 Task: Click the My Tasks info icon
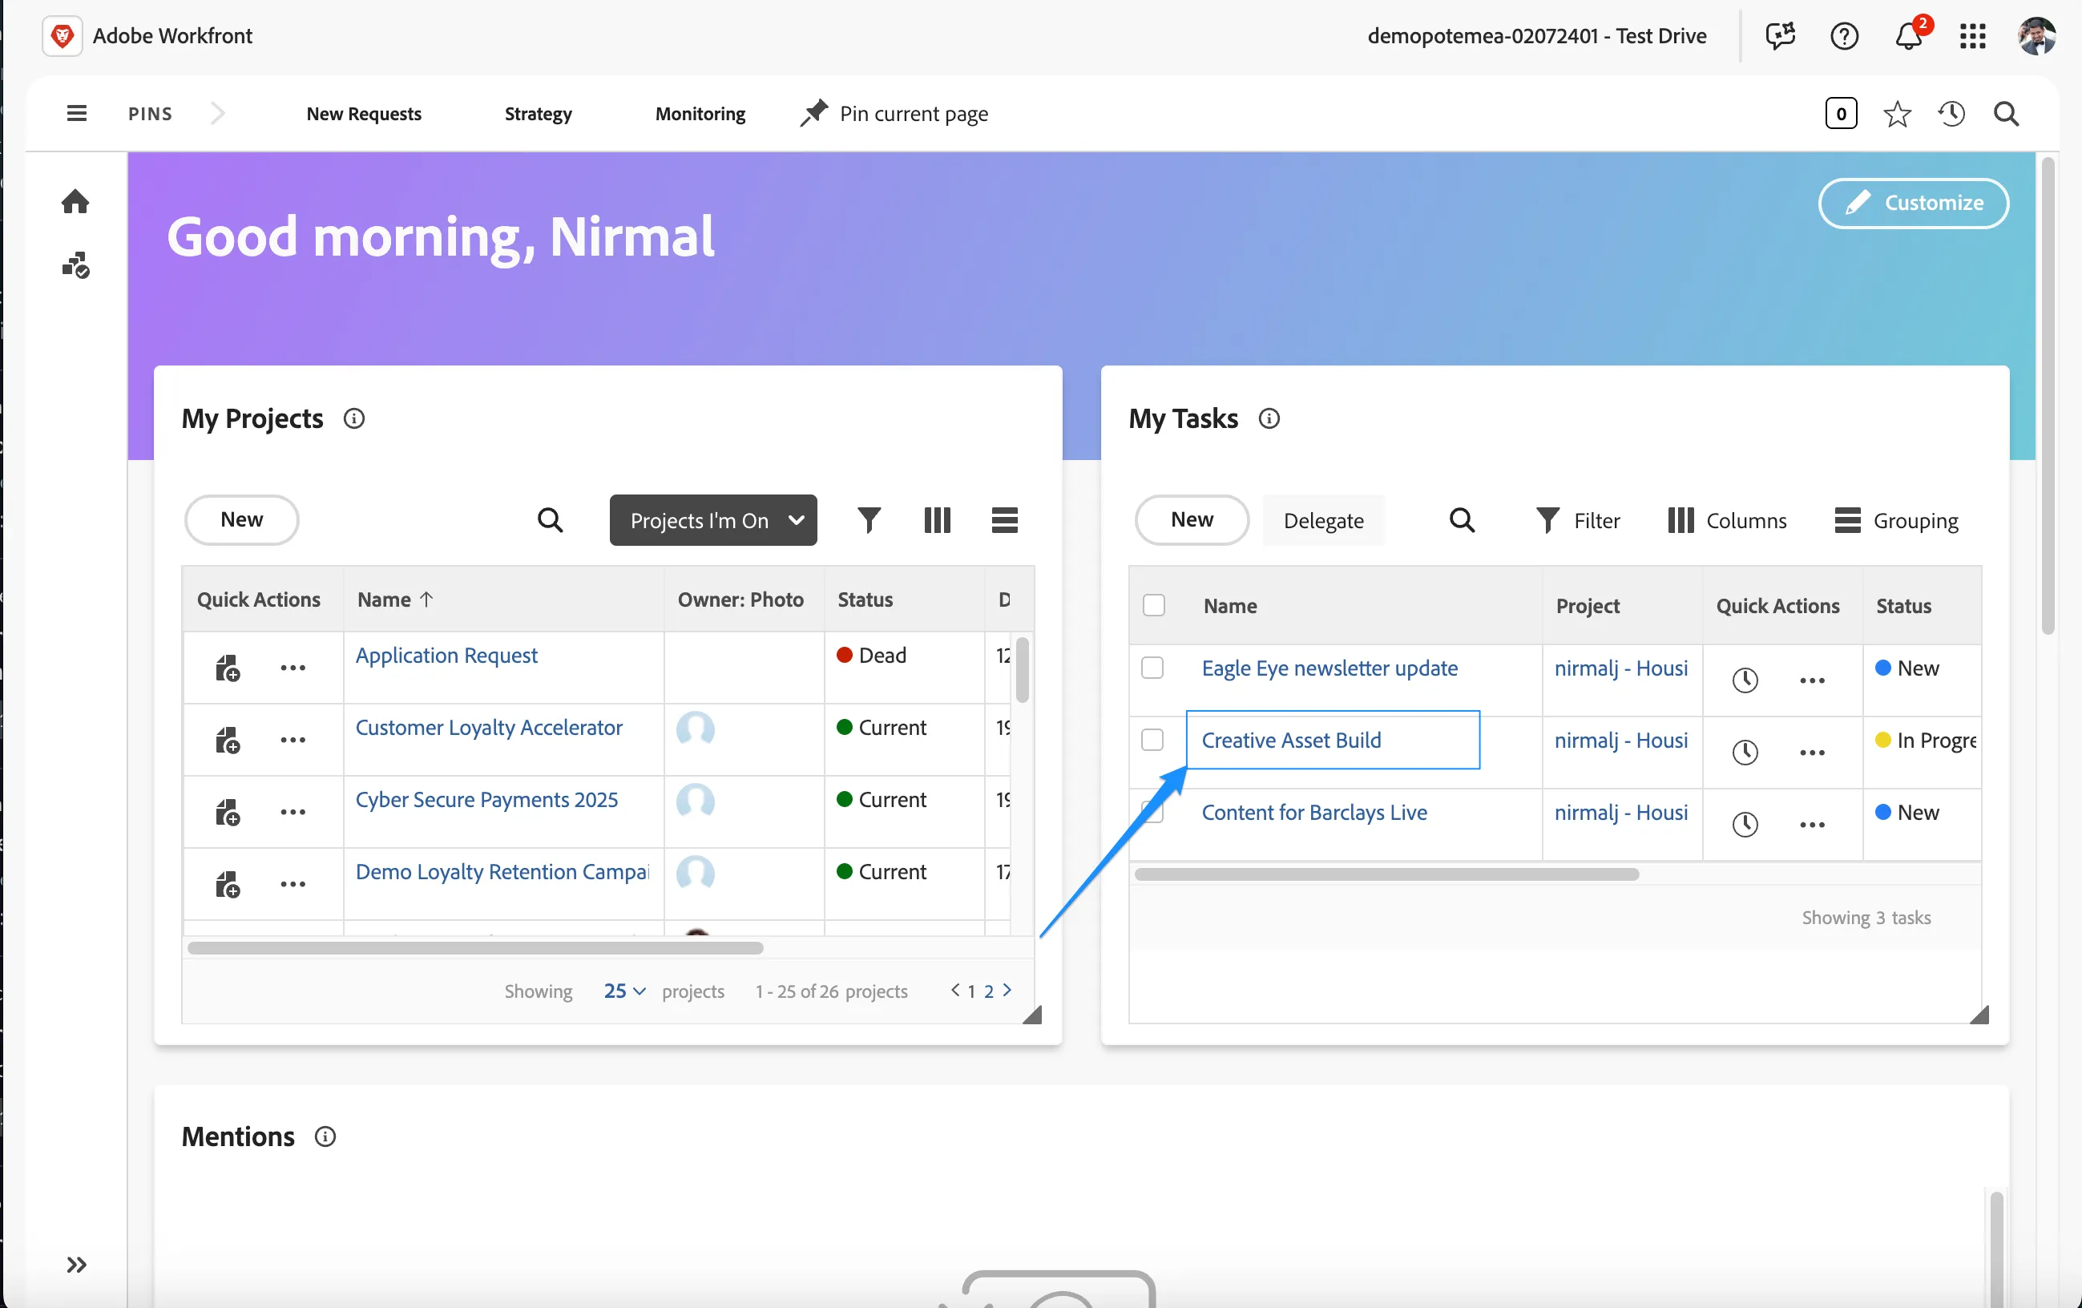click(x=1269, y=418)
